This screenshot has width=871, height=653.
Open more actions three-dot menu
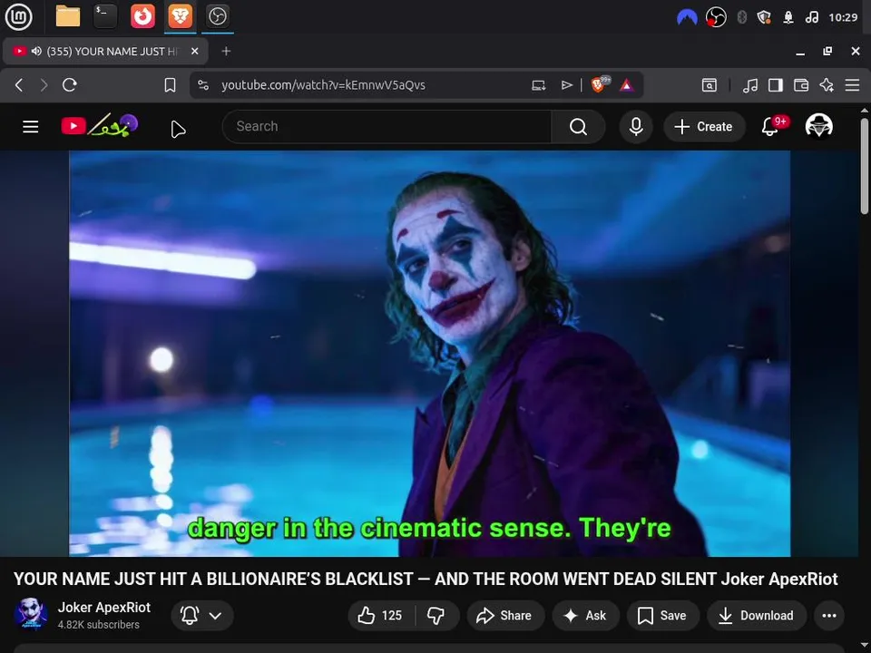pyautogui.click(x=828, y=615)
